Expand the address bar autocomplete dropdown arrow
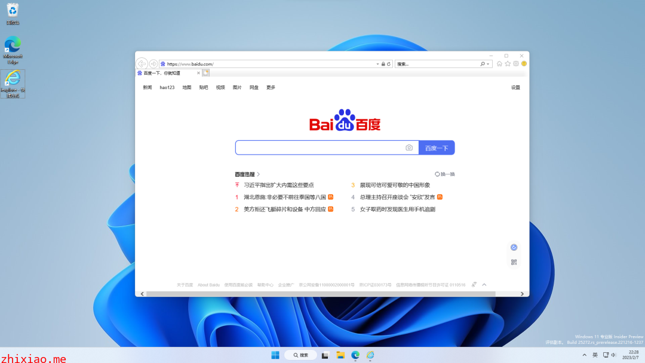The image size is (645, 363). click(377, 64)
